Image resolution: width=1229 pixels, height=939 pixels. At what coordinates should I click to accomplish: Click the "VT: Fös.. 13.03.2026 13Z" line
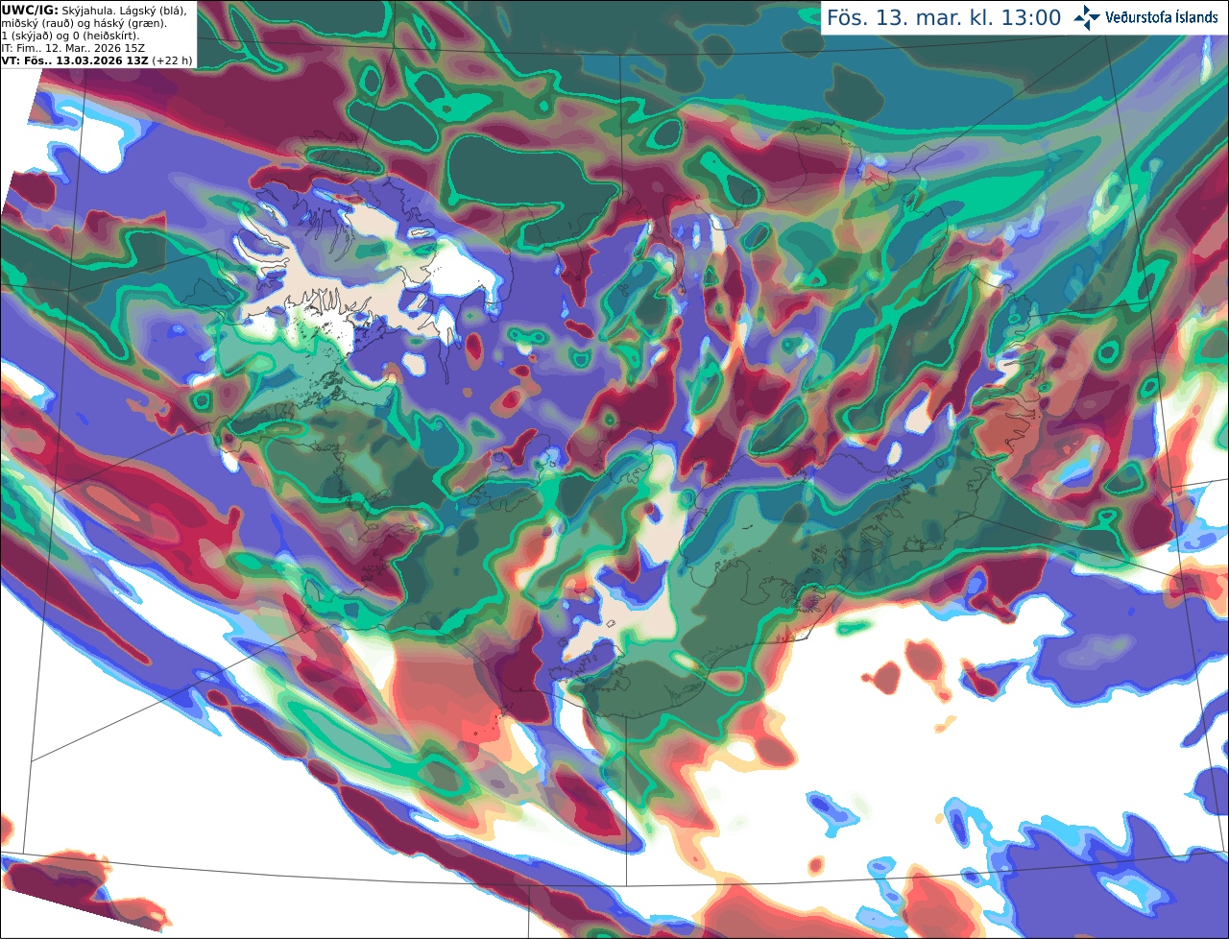(75, 60)
